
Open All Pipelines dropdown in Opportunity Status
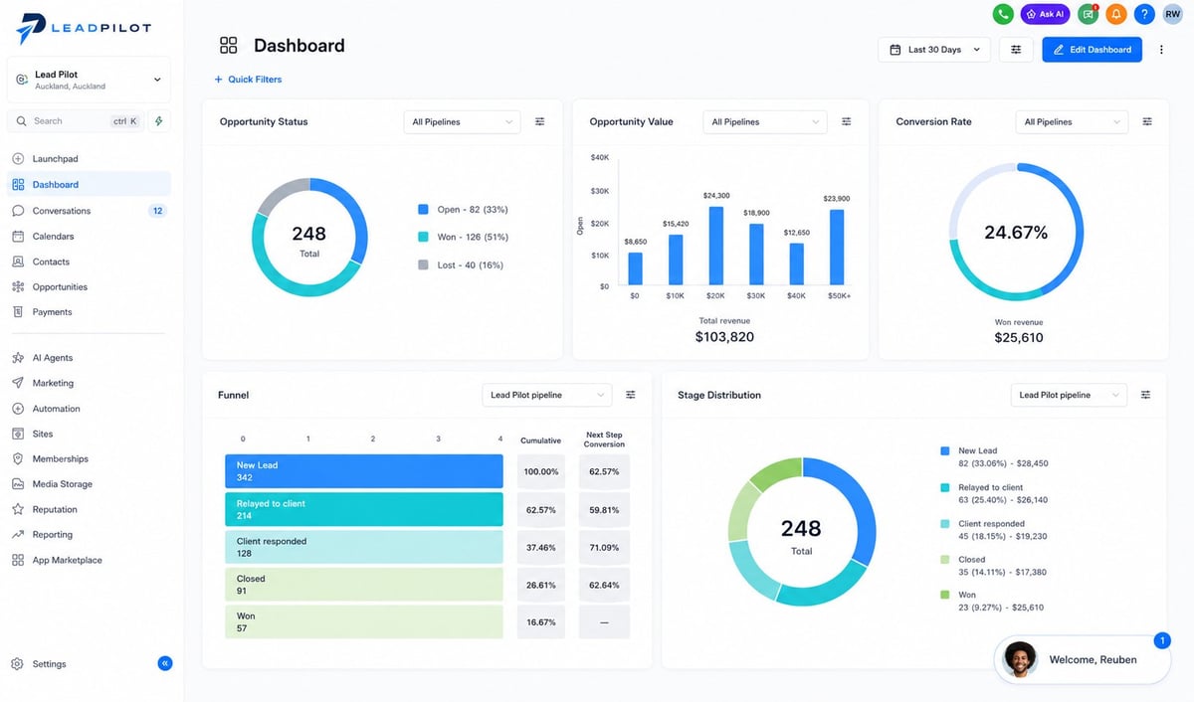(x=463, y=122)
